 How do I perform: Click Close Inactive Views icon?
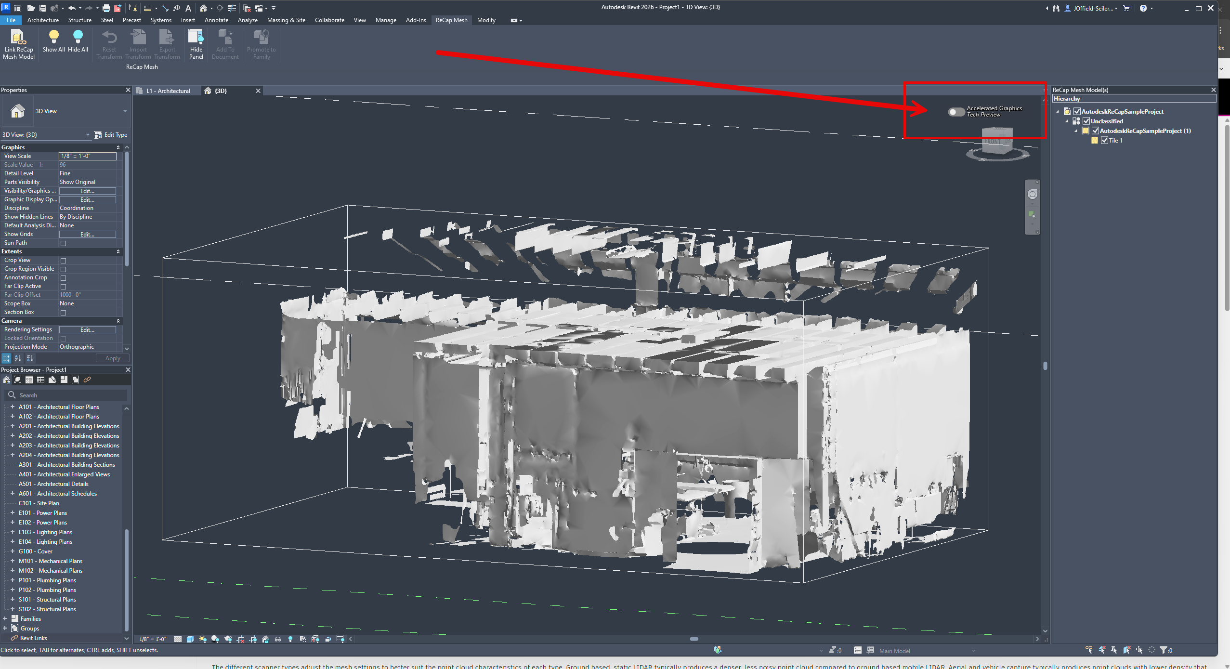click(247, 8)
